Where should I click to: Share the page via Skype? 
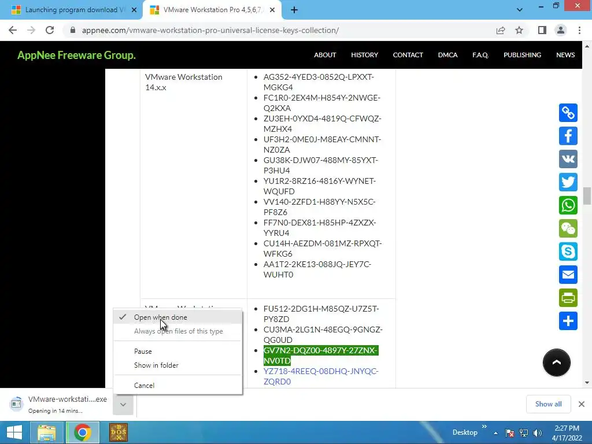pos(568,251)
